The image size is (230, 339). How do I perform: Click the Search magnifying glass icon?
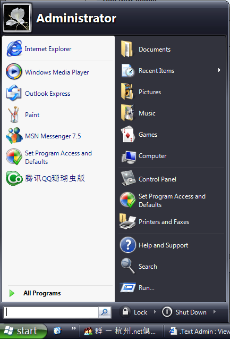(x=128, y=266)
